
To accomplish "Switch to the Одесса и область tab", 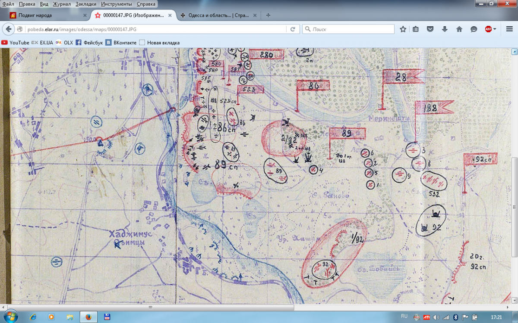I will pos(214,15).
